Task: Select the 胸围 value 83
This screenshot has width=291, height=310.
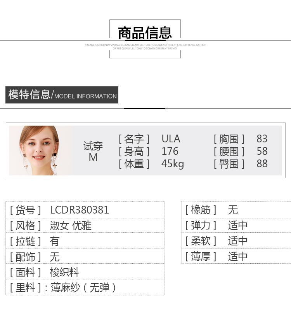Action: 262,139
